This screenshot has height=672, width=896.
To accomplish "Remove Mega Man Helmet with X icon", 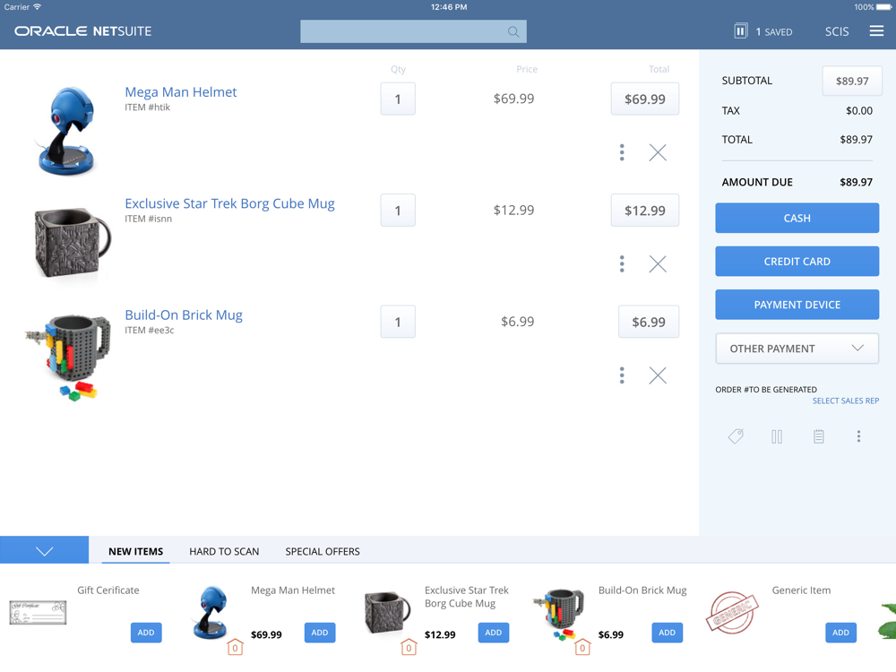I will coord(658,152).
